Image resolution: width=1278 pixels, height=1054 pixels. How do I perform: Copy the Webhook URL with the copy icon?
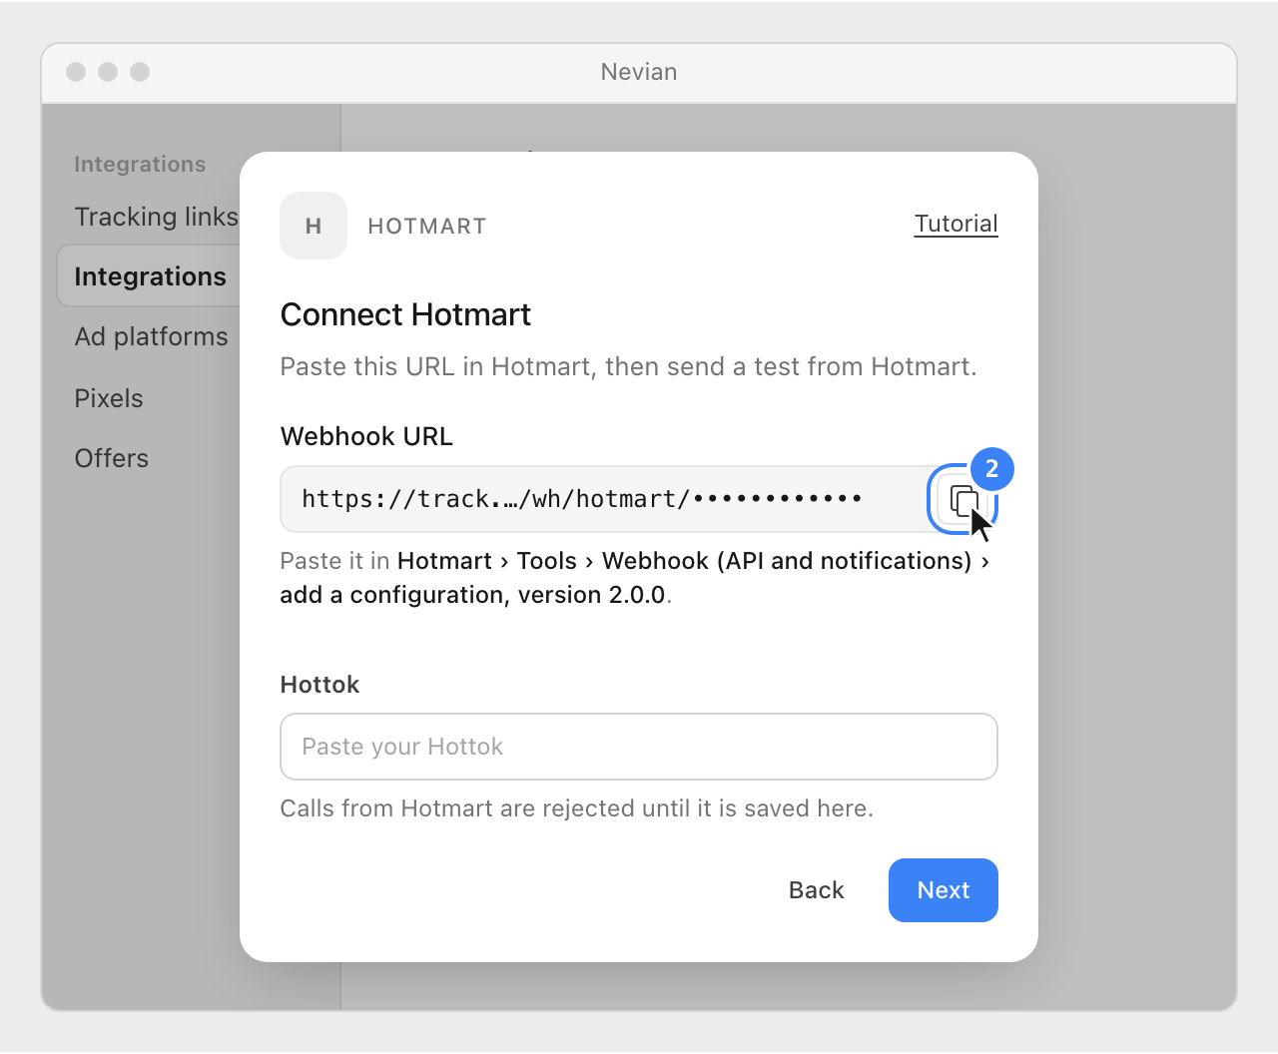pos(962,499)
